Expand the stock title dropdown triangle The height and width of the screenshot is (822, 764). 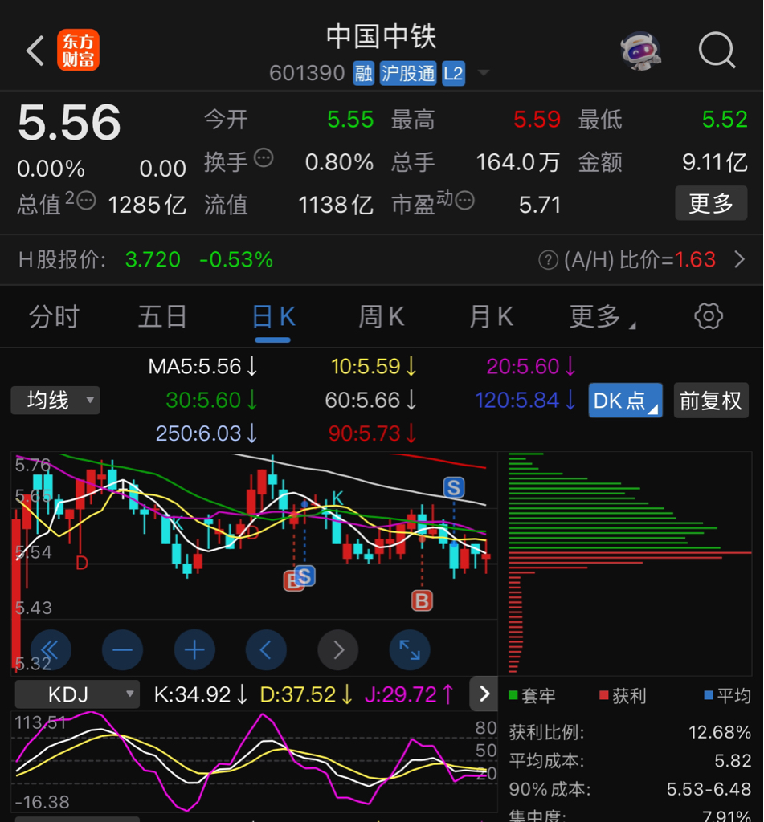[x=484, y=72]
